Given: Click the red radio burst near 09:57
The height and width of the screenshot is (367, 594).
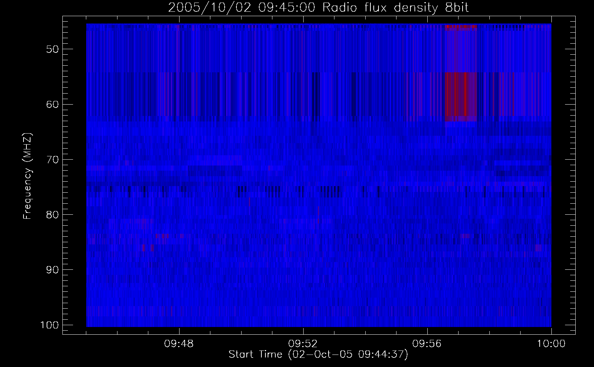Looking at the screenshot, I should tap(461, 73).
